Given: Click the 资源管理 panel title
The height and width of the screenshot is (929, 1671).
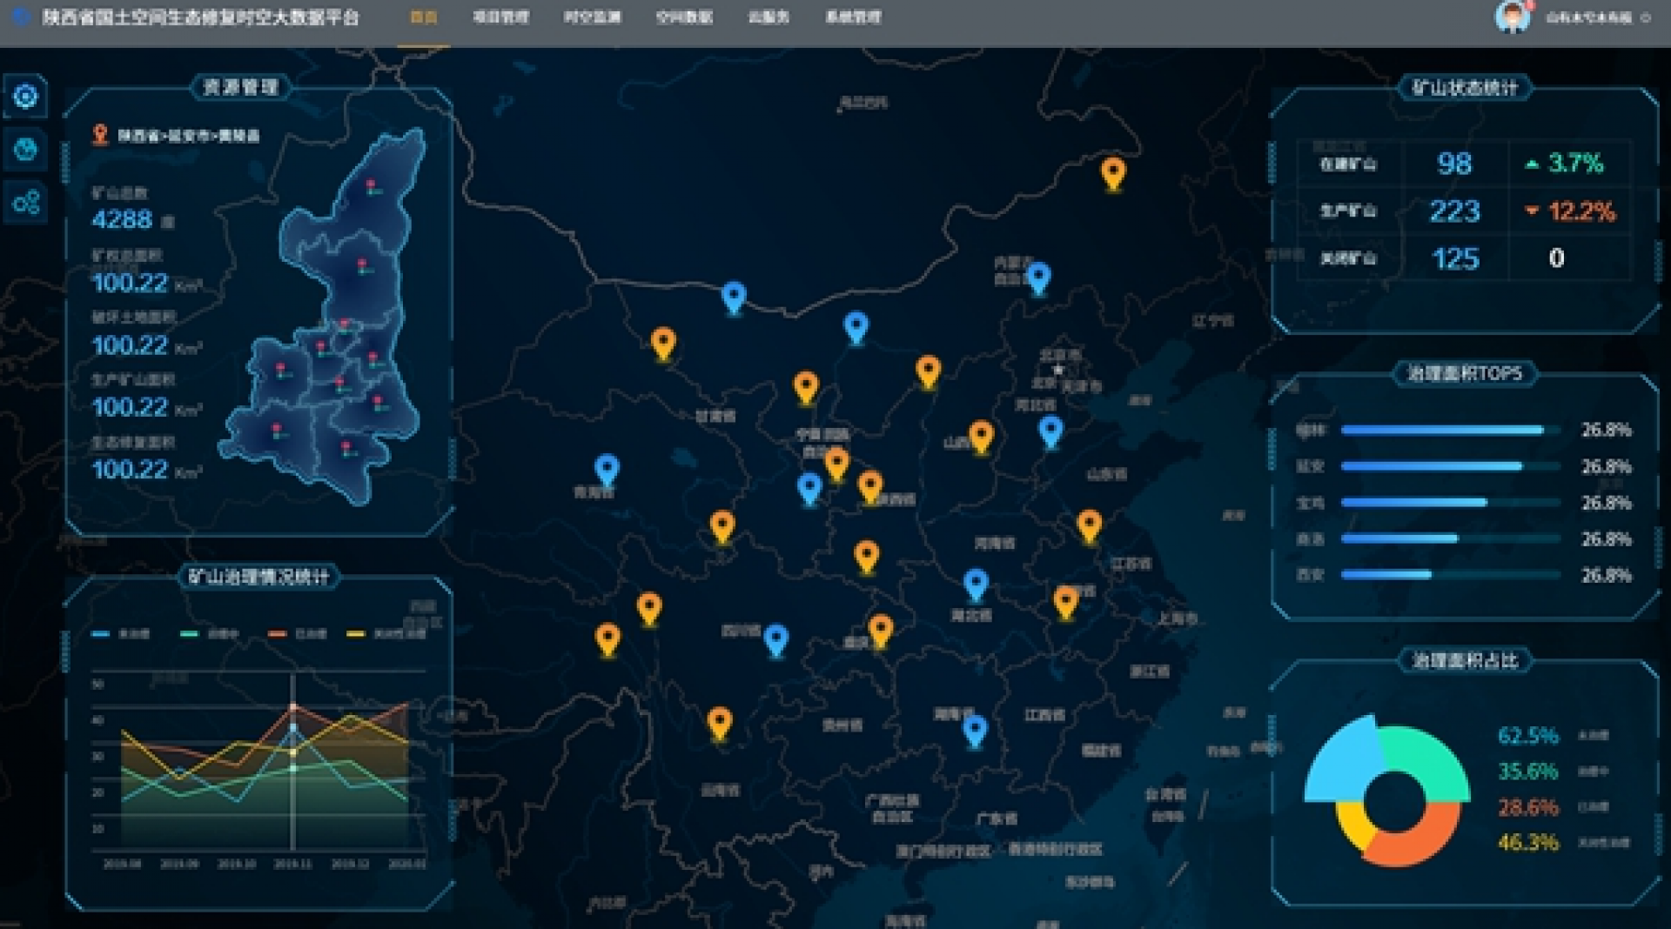Looking at the screenshot, I should click(x=240, y=87).
